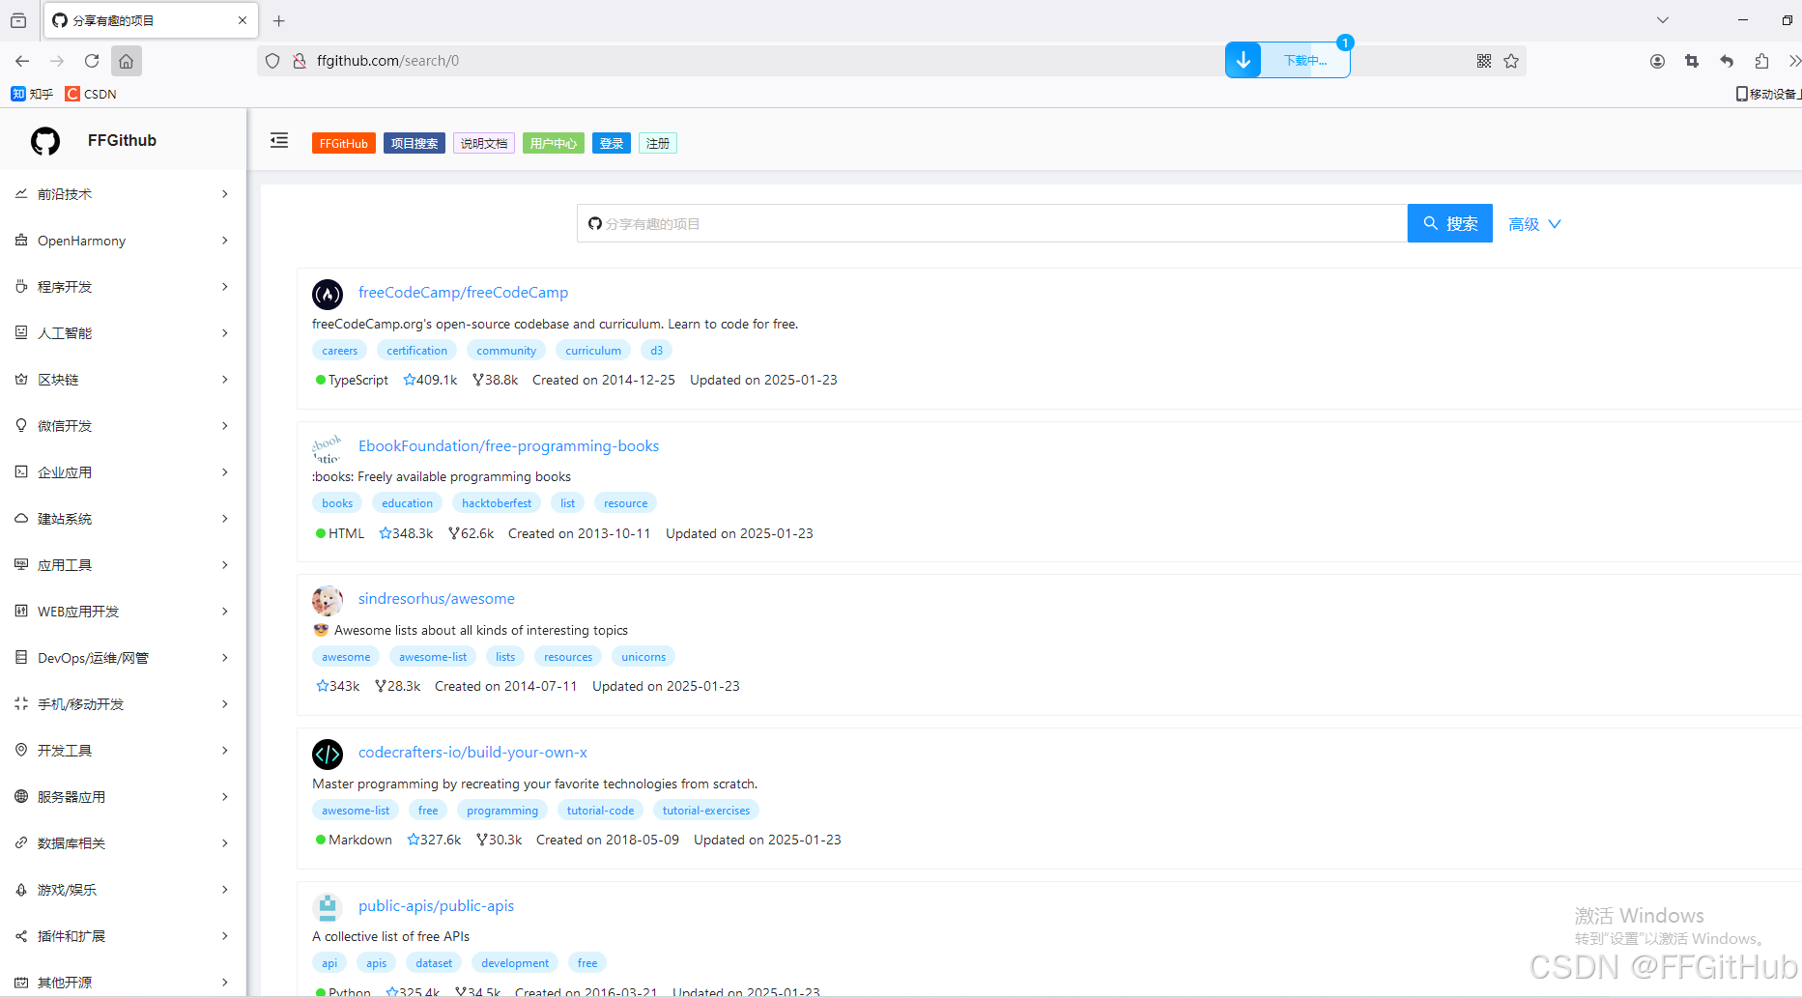Open the 知乎 bookmark

tap(32, 94)
